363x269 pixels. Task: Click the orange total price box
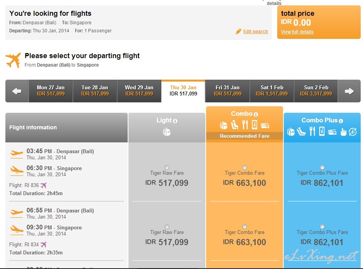[319, 22]
